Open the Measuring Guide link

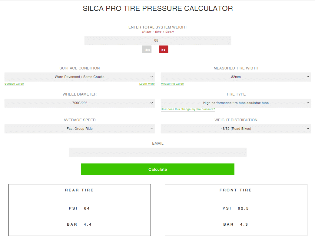(172, 84)
